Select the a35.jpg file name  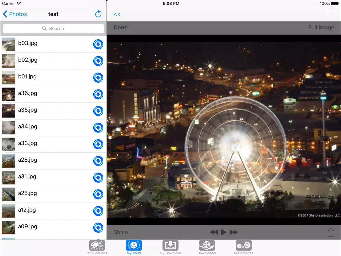tap(28, 110)
